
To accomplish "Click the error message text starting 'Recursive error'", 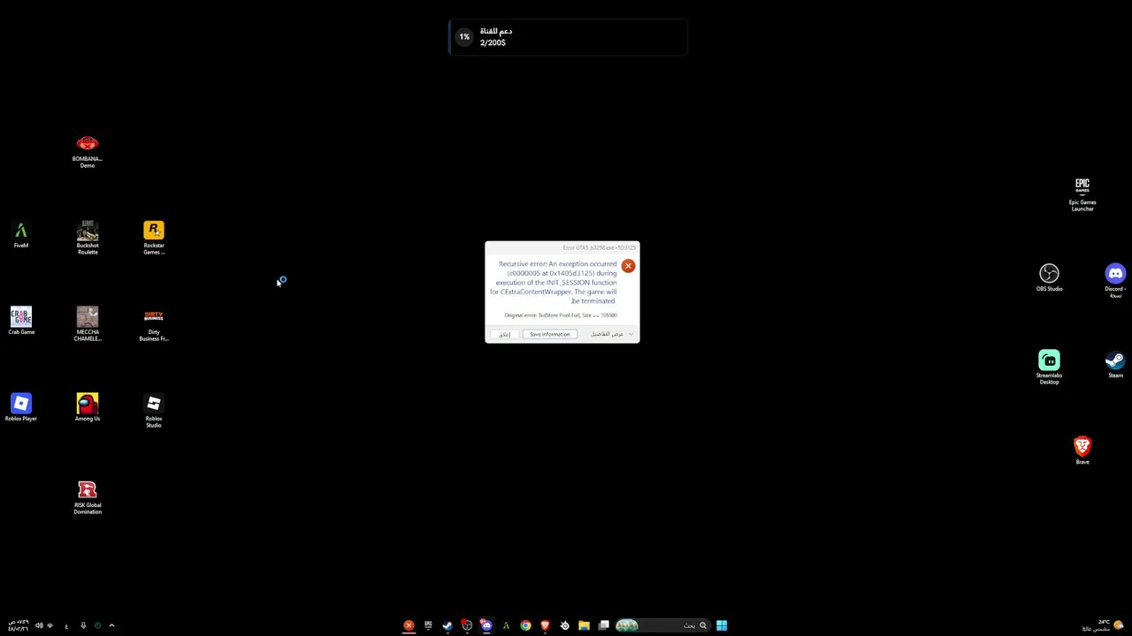I will click(x=555, y=283).
